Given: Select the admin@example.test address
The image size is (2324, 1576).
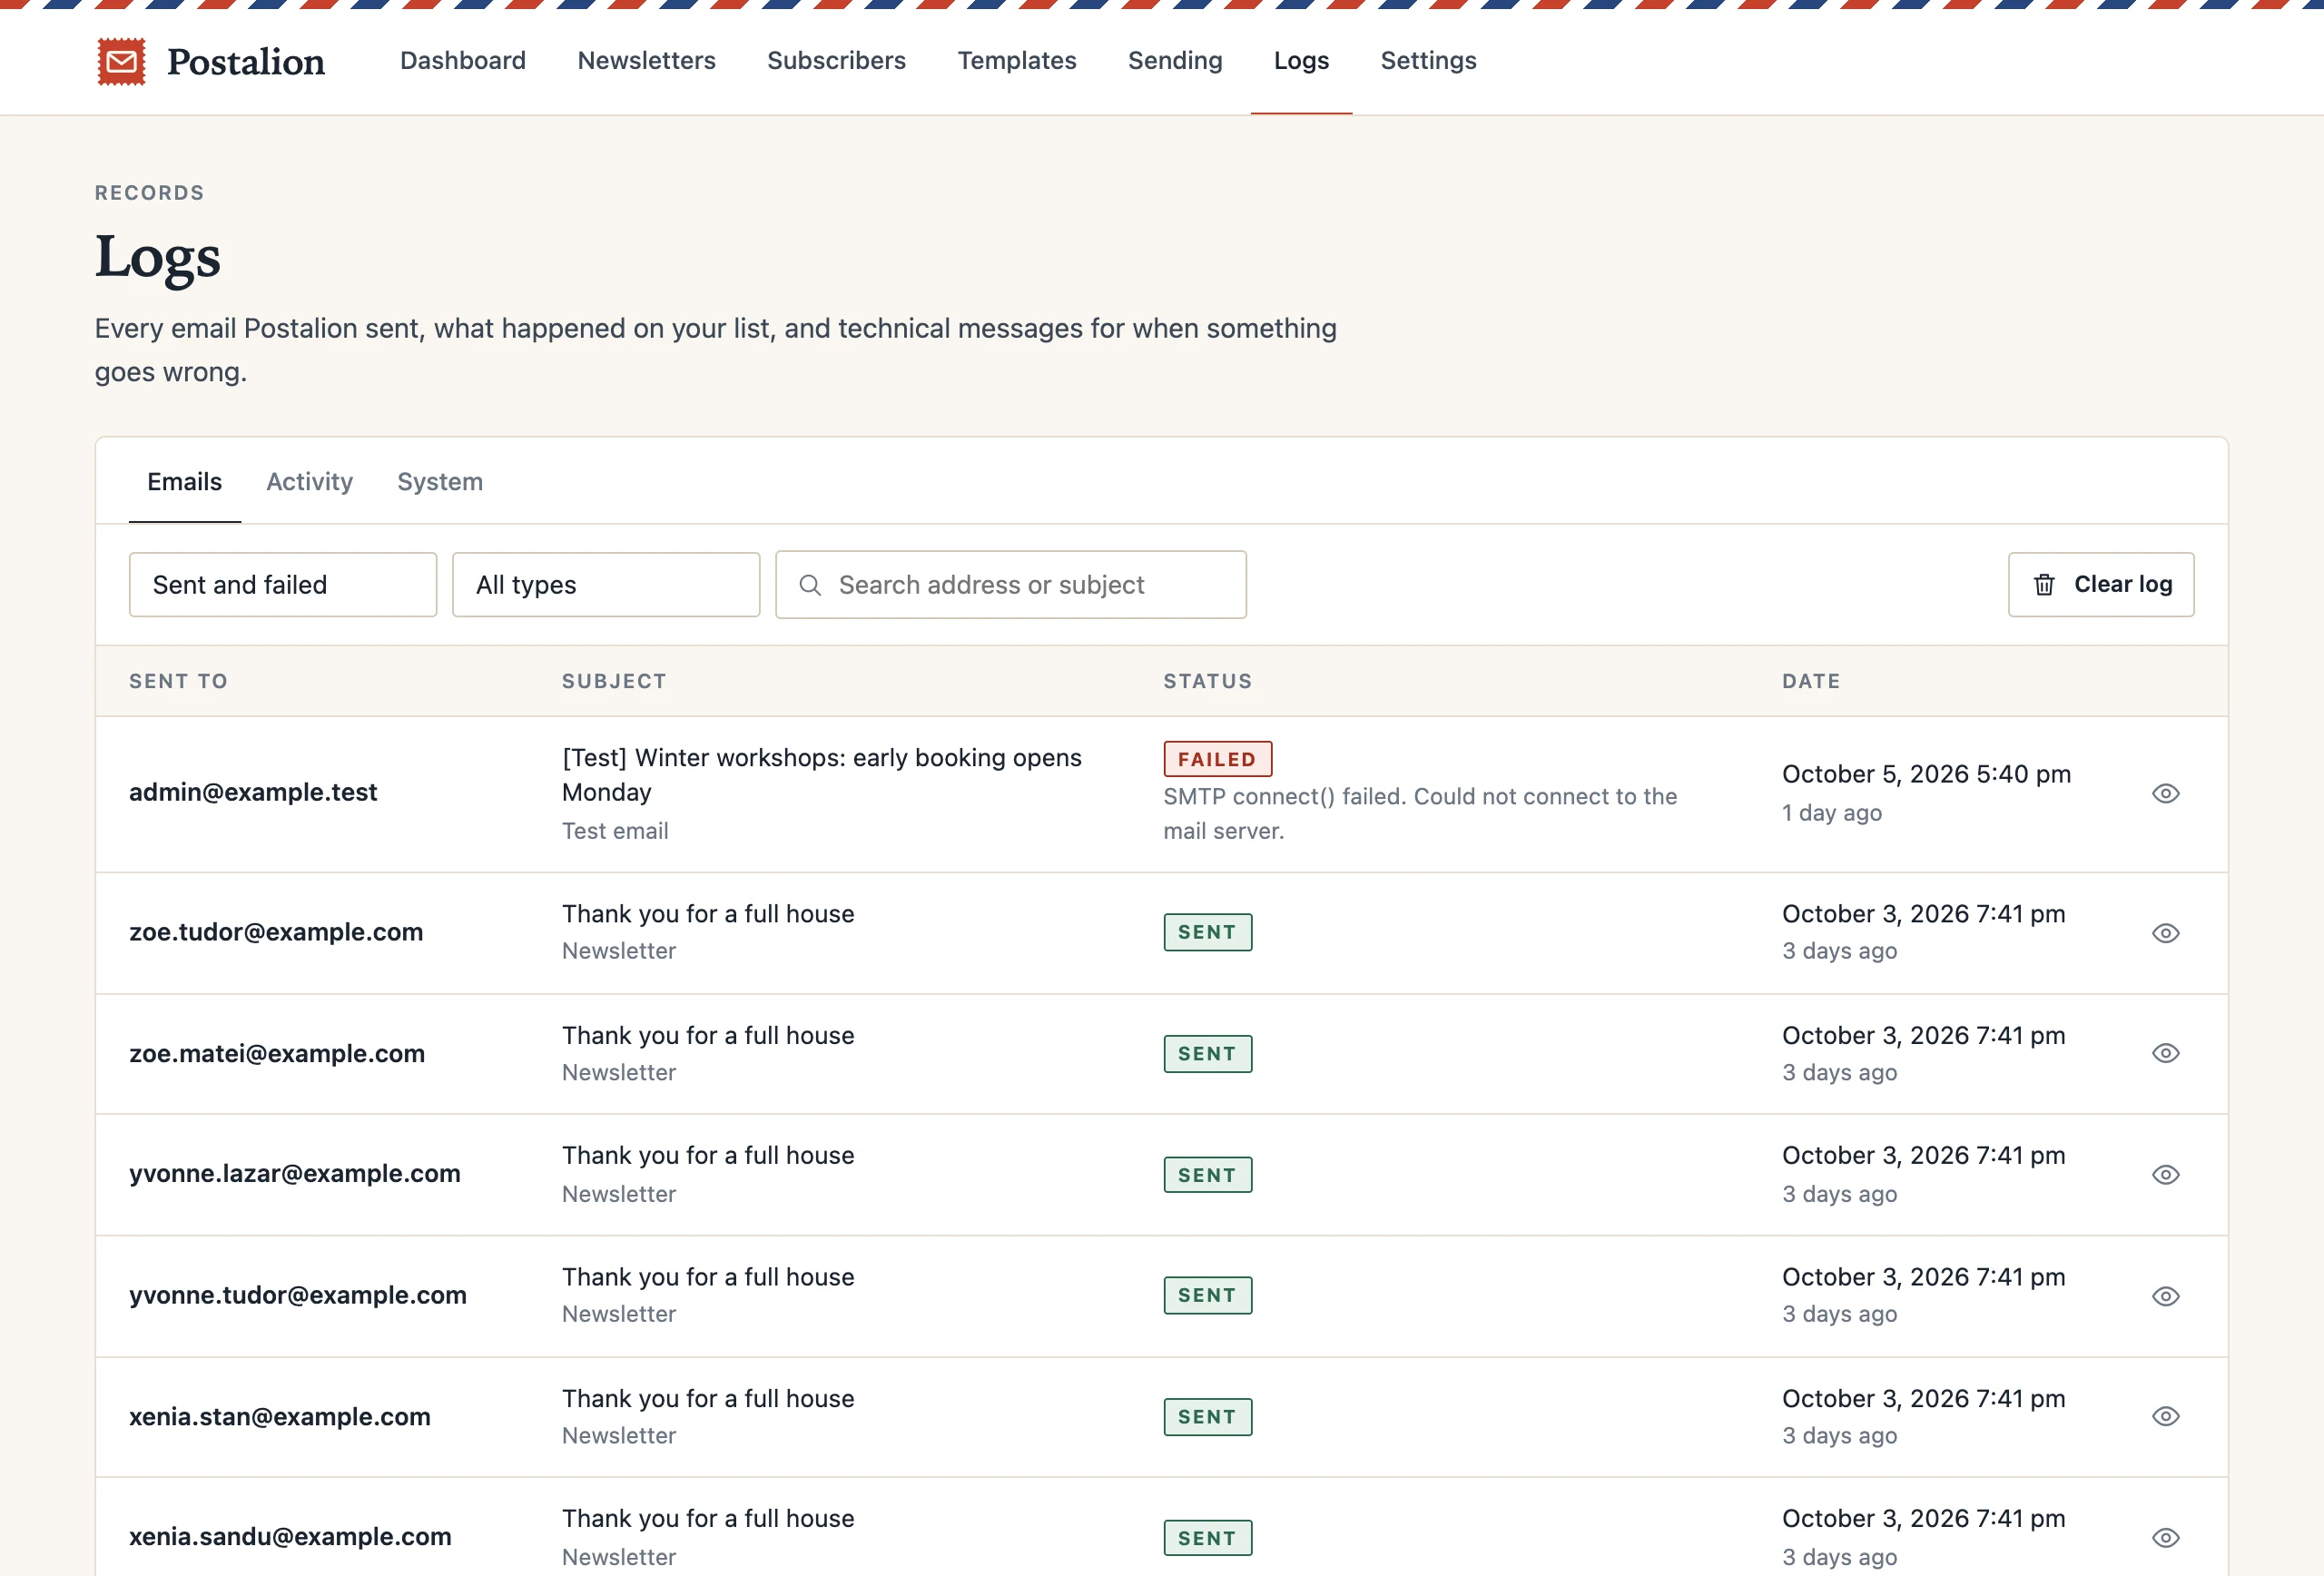Looking at the screenshot, I should tap(253, 792).
